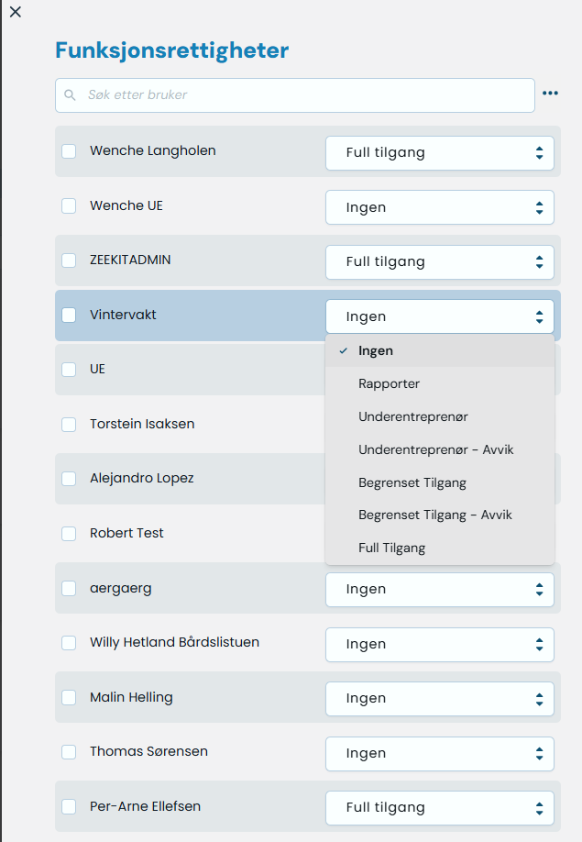Image resolution: width=582 pixels, height=842 pixels.
Task: Pick Begrenset Tilgang - Avvik option
Action: point(435,515)
